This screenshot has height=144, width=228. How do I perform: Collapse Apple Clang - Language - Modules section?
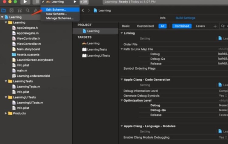click(122, 126)
